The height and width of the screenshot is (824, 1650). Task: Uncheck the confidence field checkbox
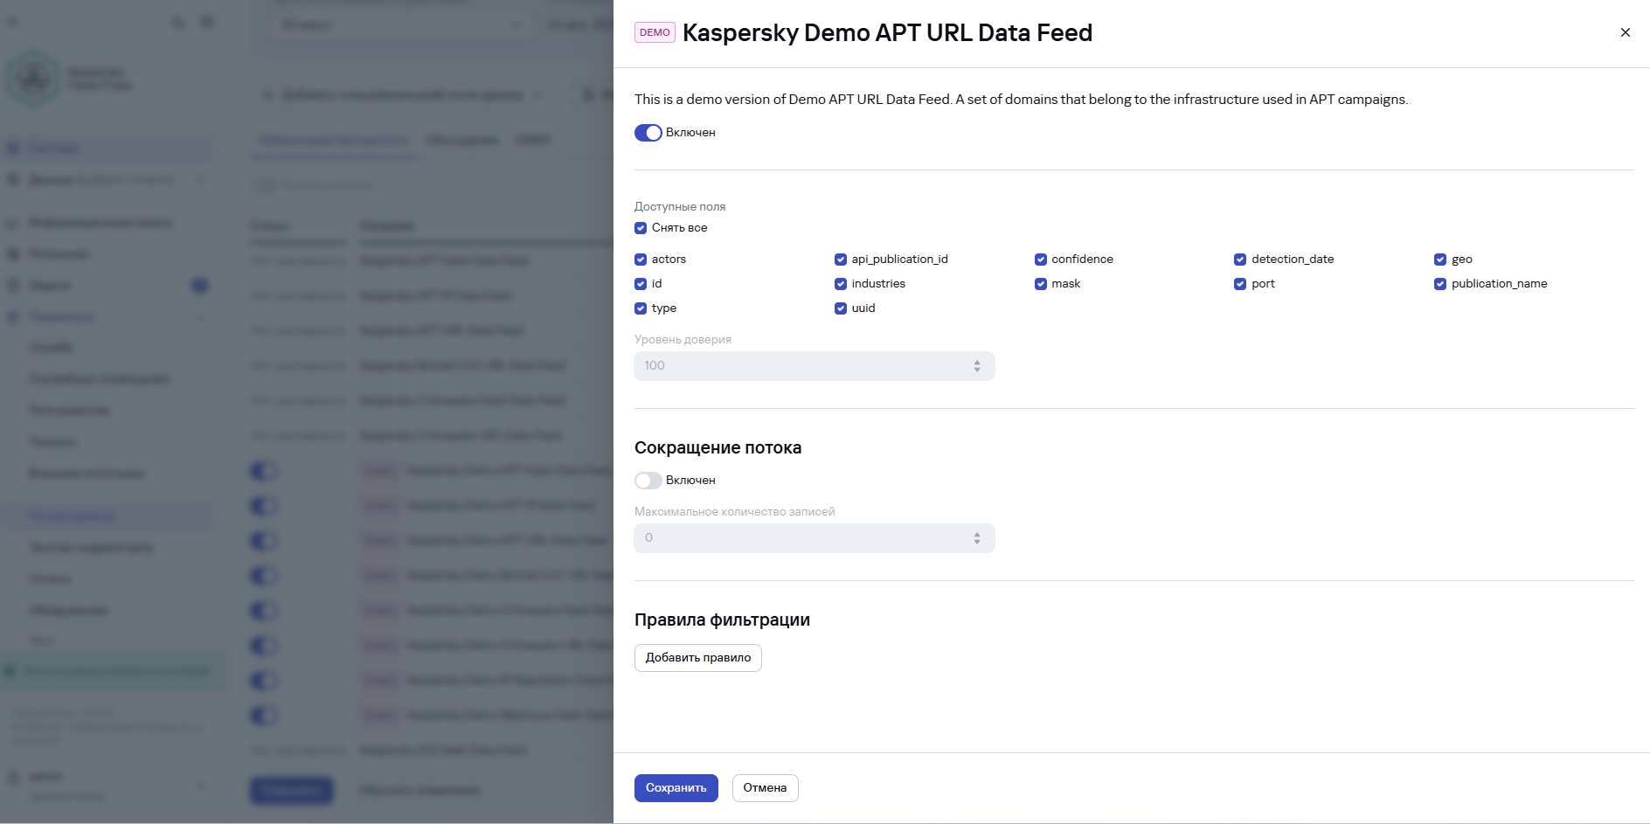[x=1041, y=260]
